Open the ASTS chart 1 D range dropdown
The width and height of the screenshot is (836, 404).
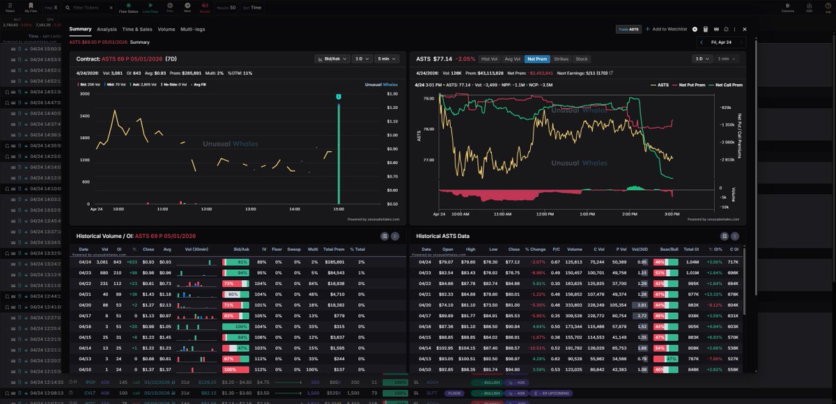[x=702, y=59]
